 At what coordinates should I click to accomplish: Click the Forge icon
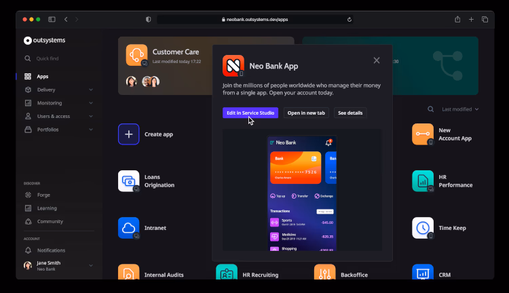[28, 195]
